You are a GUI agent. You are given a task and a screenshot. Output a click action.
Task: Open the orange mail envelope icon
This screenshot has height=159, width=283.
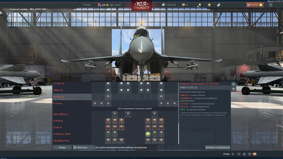(254, 154)
